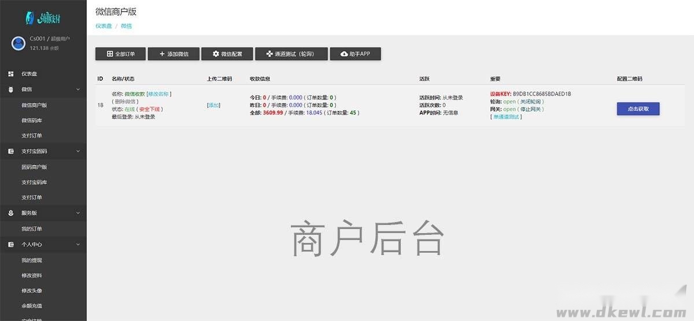Collapse the 支付宝固码 section chevron
This screenshot has width=694, height=321.
pos(77,152)
